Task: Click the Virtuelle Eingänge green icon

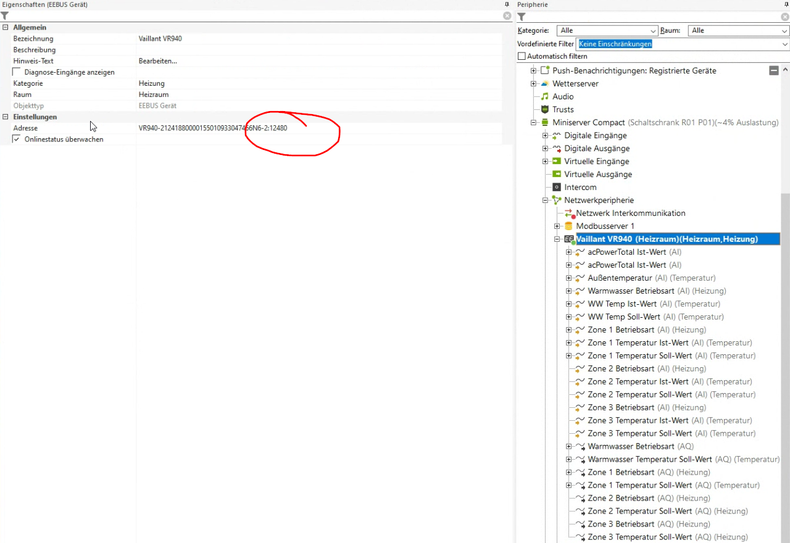Action: click(x=556, y=161)
